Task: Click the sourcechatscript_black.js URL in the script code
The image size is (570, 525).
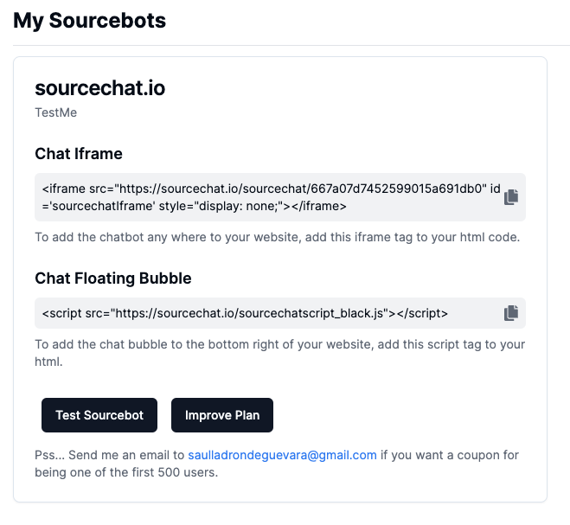Action: pyautogui.click(x=259, y=312)
